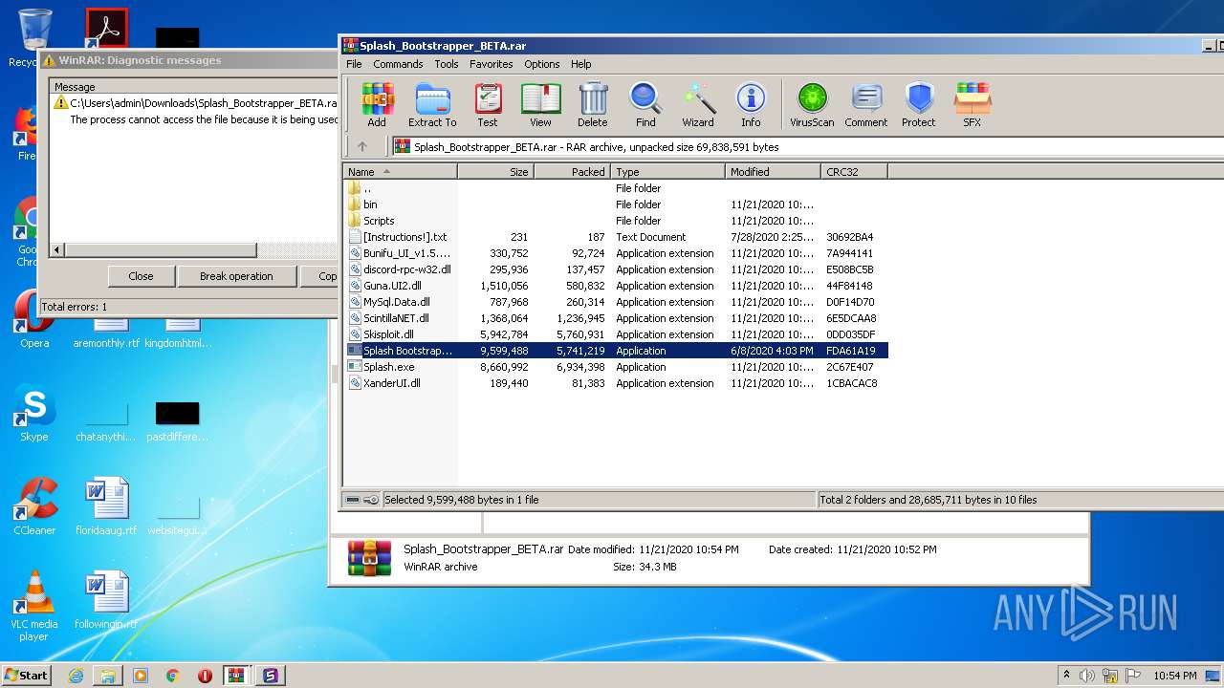
Task: Select Splash Bootstrapper application row
Action: coord(616,351)
